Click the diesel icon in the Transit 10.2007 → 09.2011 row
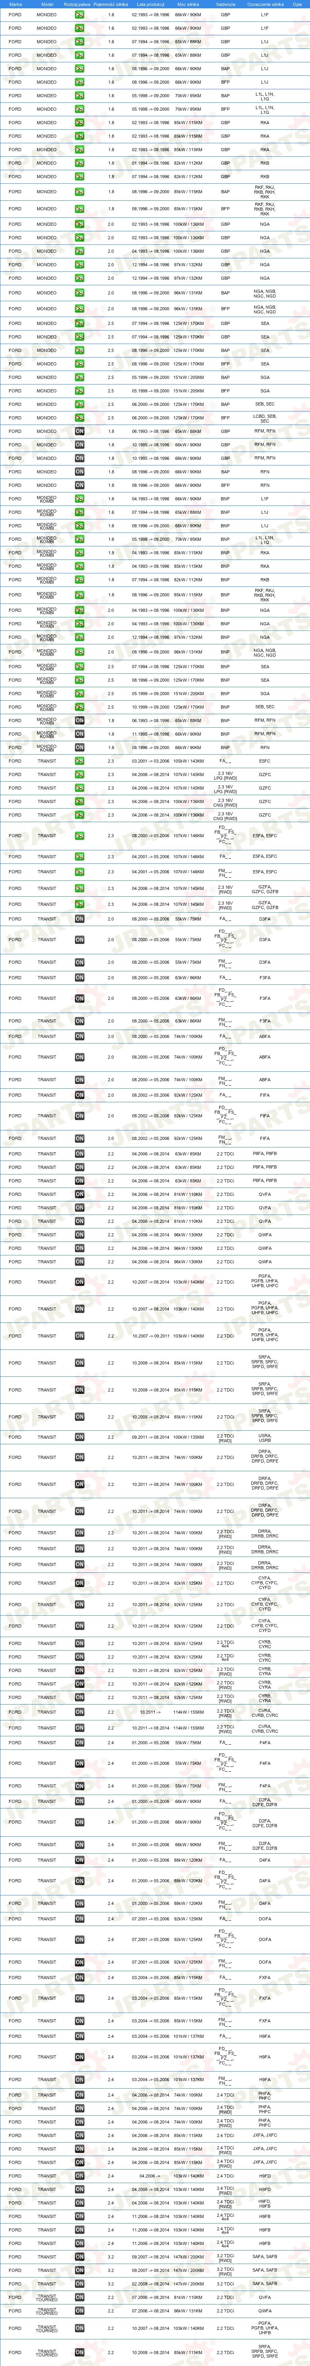Screen dimensions: 310x2366 coord(80,1336)
